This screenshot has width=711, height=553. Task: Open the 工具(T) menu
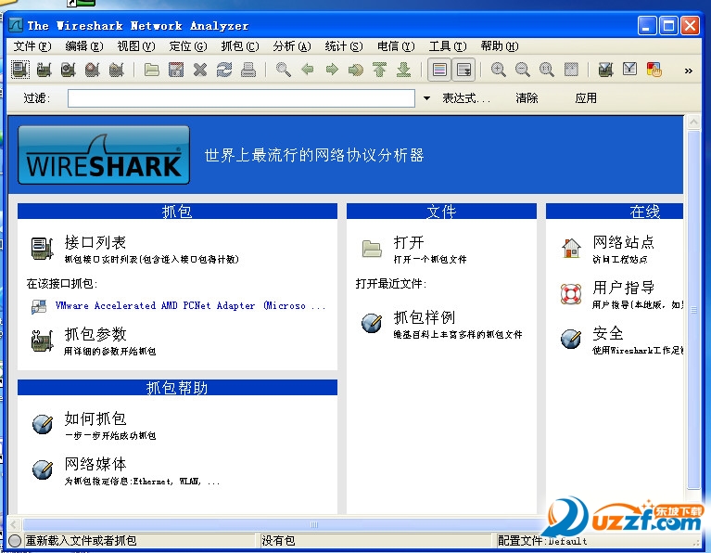448,46
